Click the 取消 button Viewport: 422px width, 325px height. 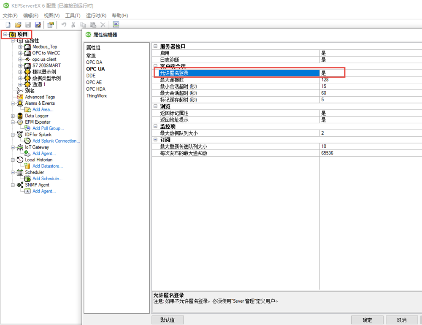402,320
